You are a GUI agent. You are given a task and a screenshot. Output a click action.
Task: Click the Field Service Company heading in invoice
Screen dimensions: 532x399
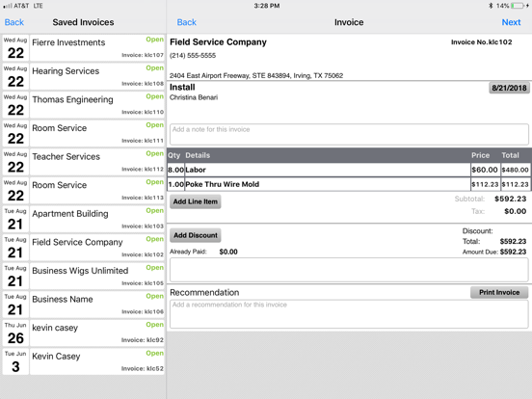(x=218, y=42)
